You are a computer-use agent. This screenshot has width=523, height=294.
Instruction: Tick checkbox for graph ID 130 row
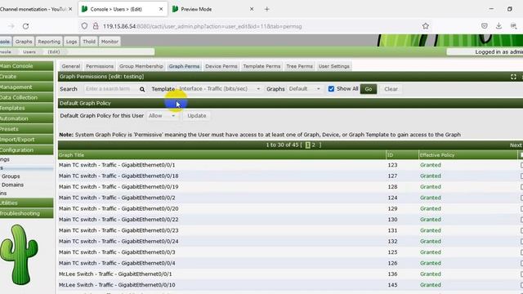point(521,220)
